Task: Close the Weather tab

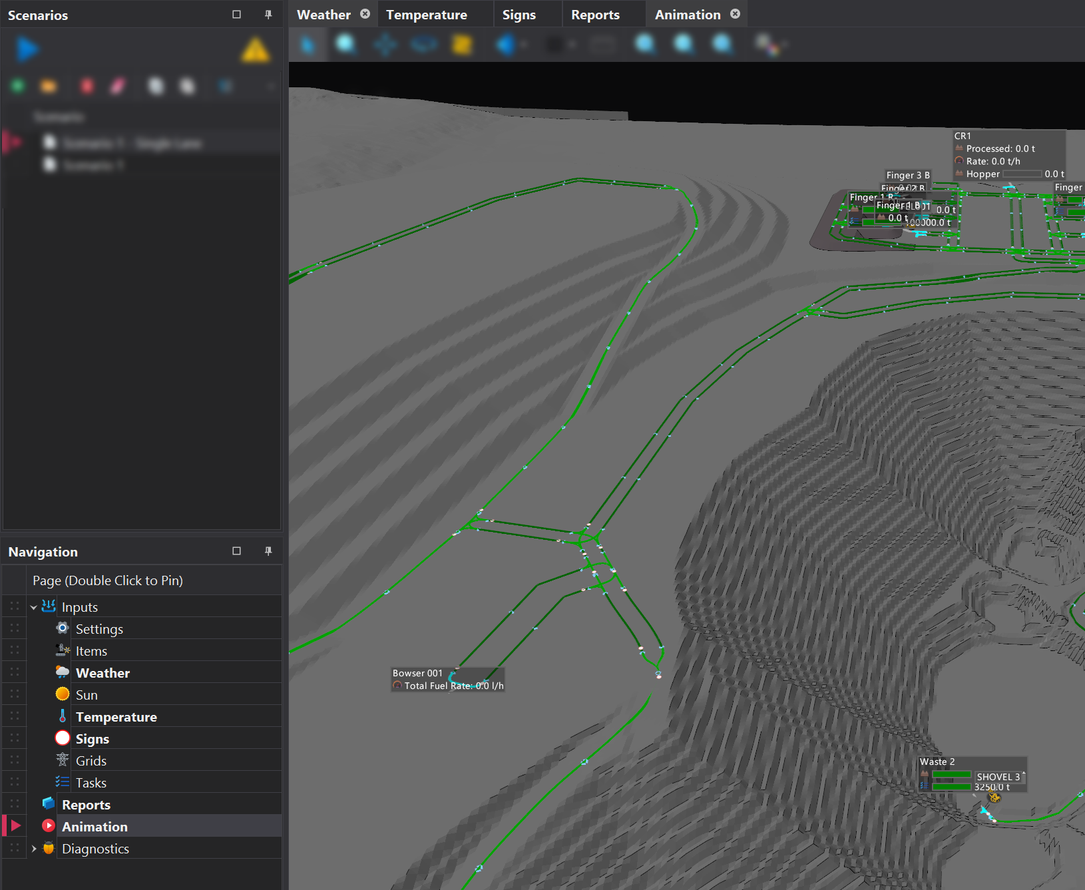Action: point(365,14)
